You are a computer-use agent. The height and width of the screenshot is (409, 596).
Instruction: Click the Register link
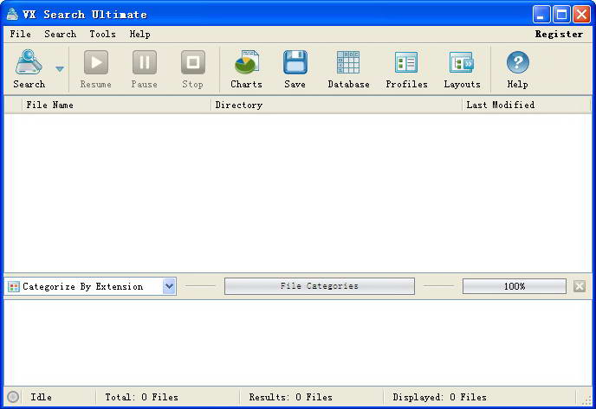click(x=559, y=34)
